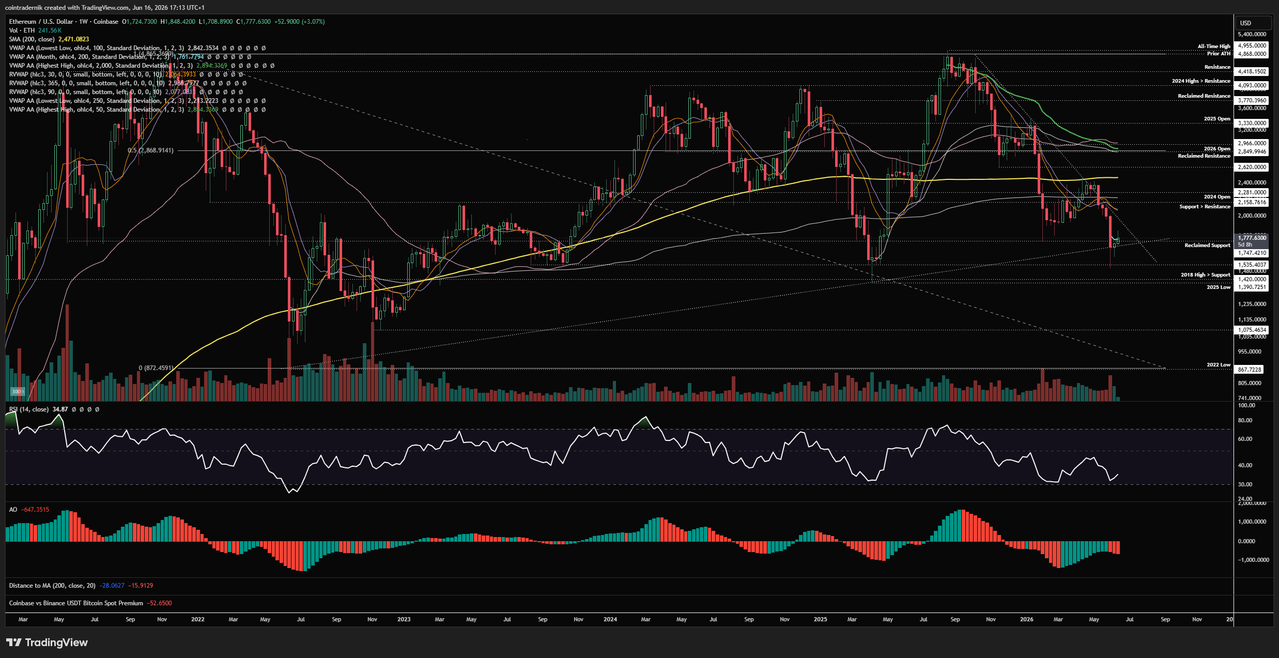Image resolution: width=1279 pixels, height=658 pixels.
Task: Click the 2,966.0000 price axis label
Action: pos(1252,144)
